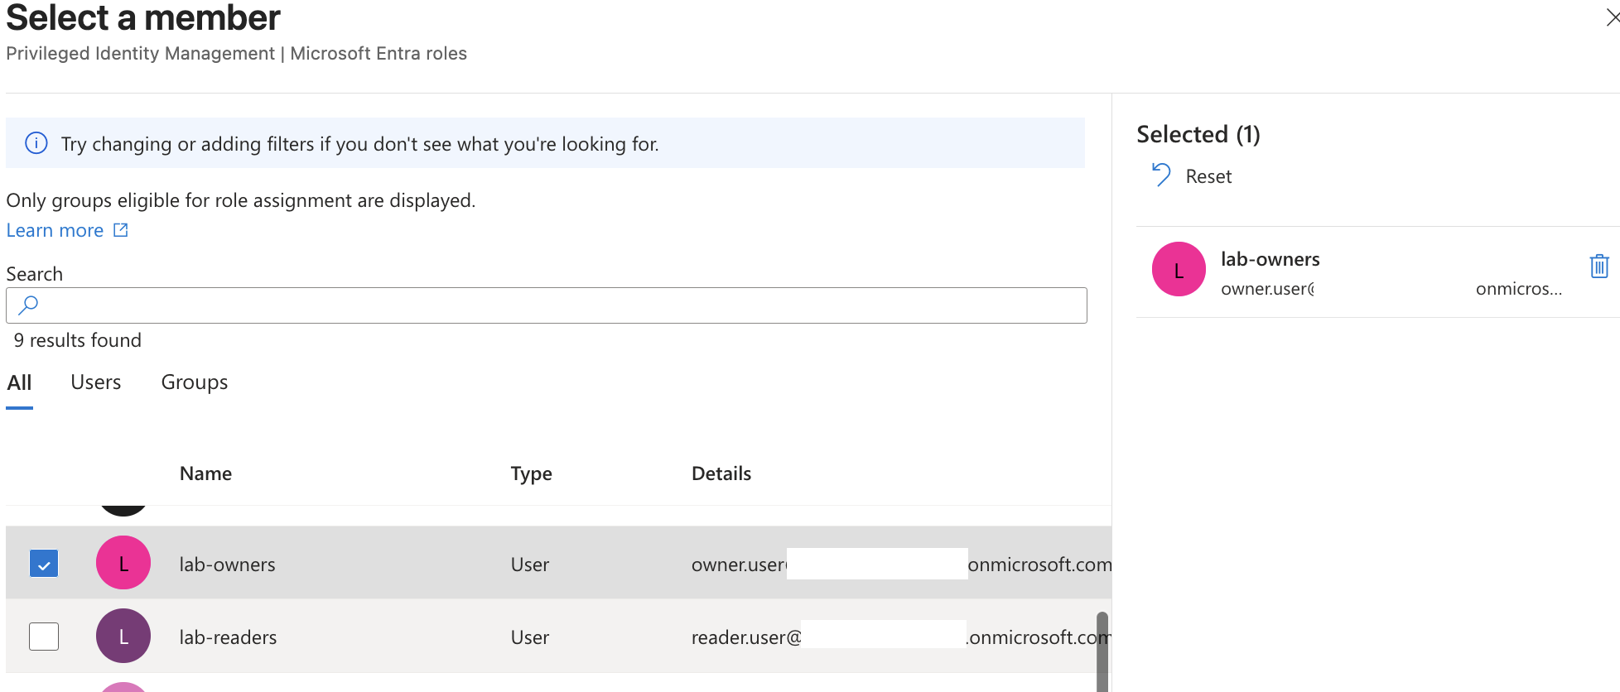Open the Learn more link
This screenshot has width=1620, height=692.
point(55,230)
